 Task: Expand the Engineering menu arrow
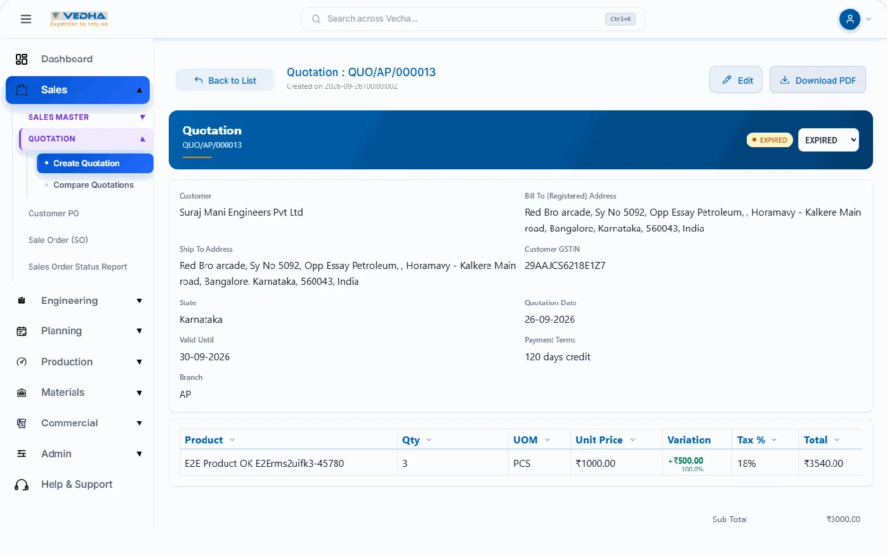click(140, 301)
